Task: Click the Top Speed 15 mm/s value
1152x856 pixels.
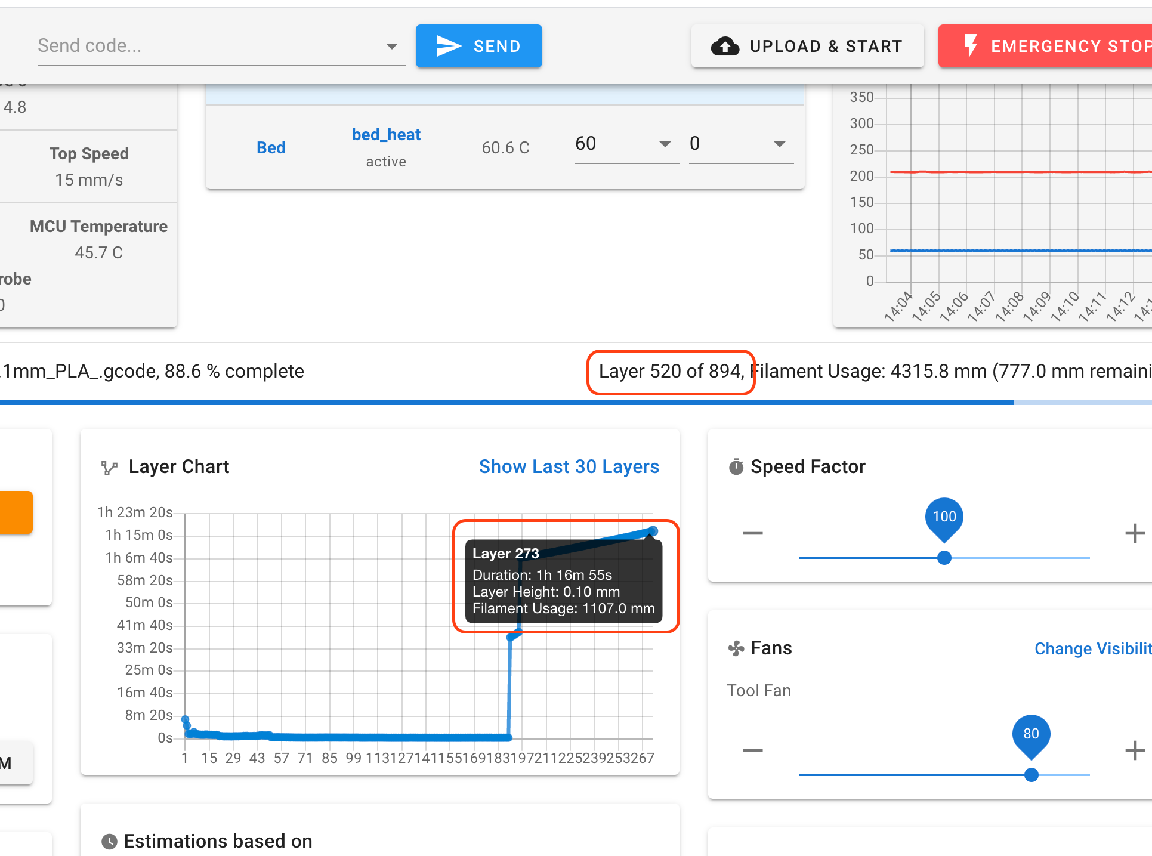Action: tap(89, 180)
